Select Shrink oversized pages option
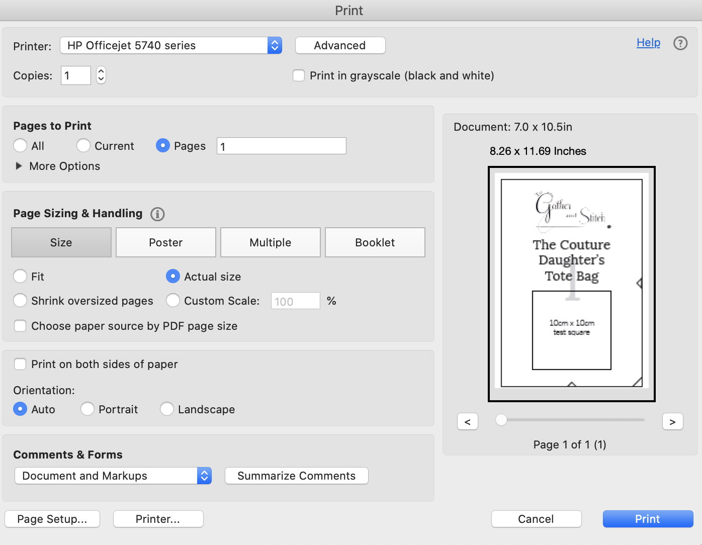This screenshot has height=545, width=702. point(20,300)
